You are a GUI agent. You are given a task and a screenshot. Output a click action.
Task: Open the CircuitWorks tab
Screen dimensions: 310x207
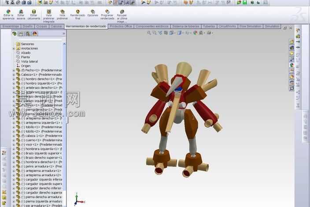point(227,26)
